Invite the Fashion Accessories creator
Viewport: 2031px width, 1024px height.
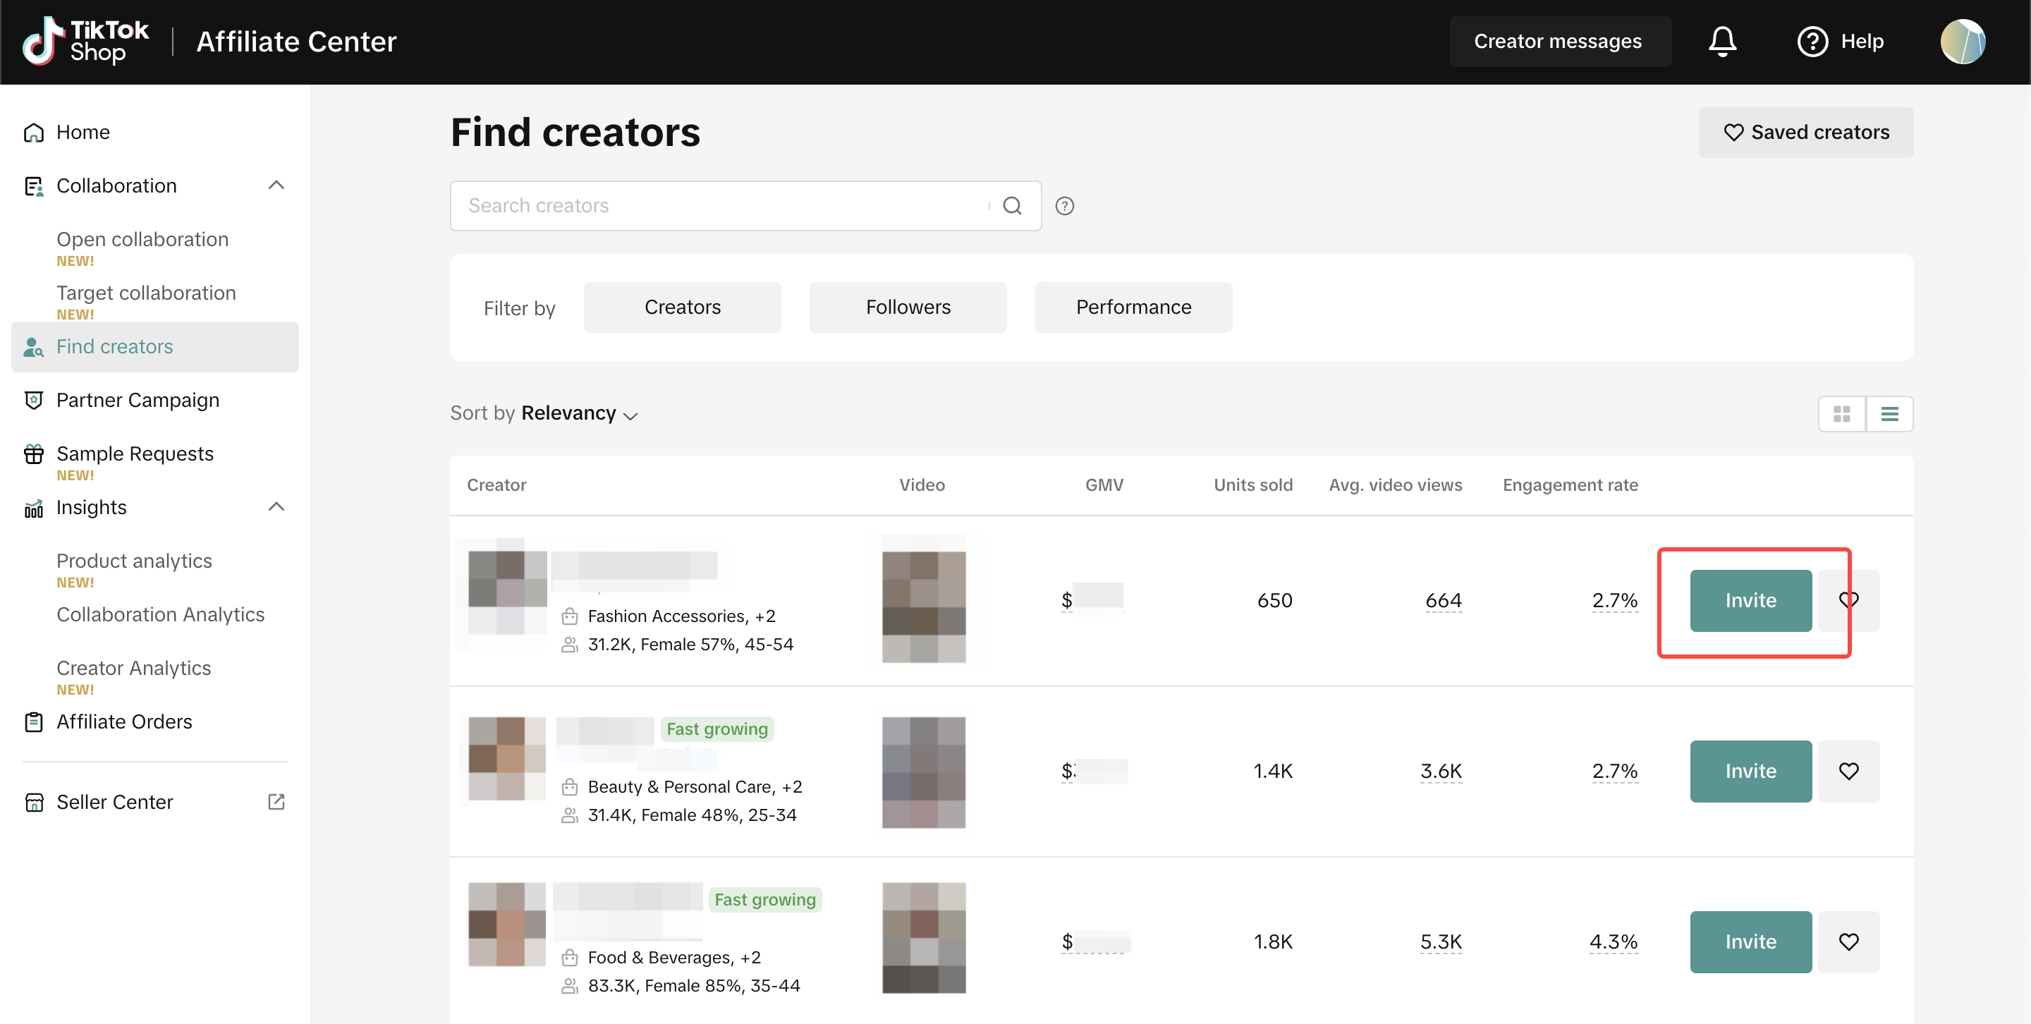point(1750,601)
